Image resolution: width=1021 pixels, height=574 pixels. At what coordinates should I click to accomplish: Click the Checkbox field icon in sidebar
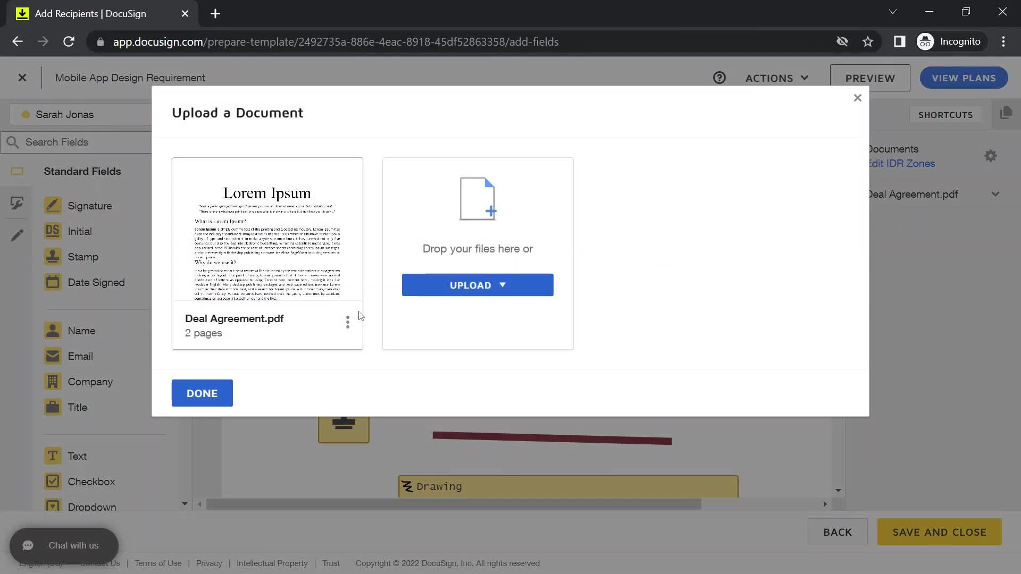pos(53,482)
